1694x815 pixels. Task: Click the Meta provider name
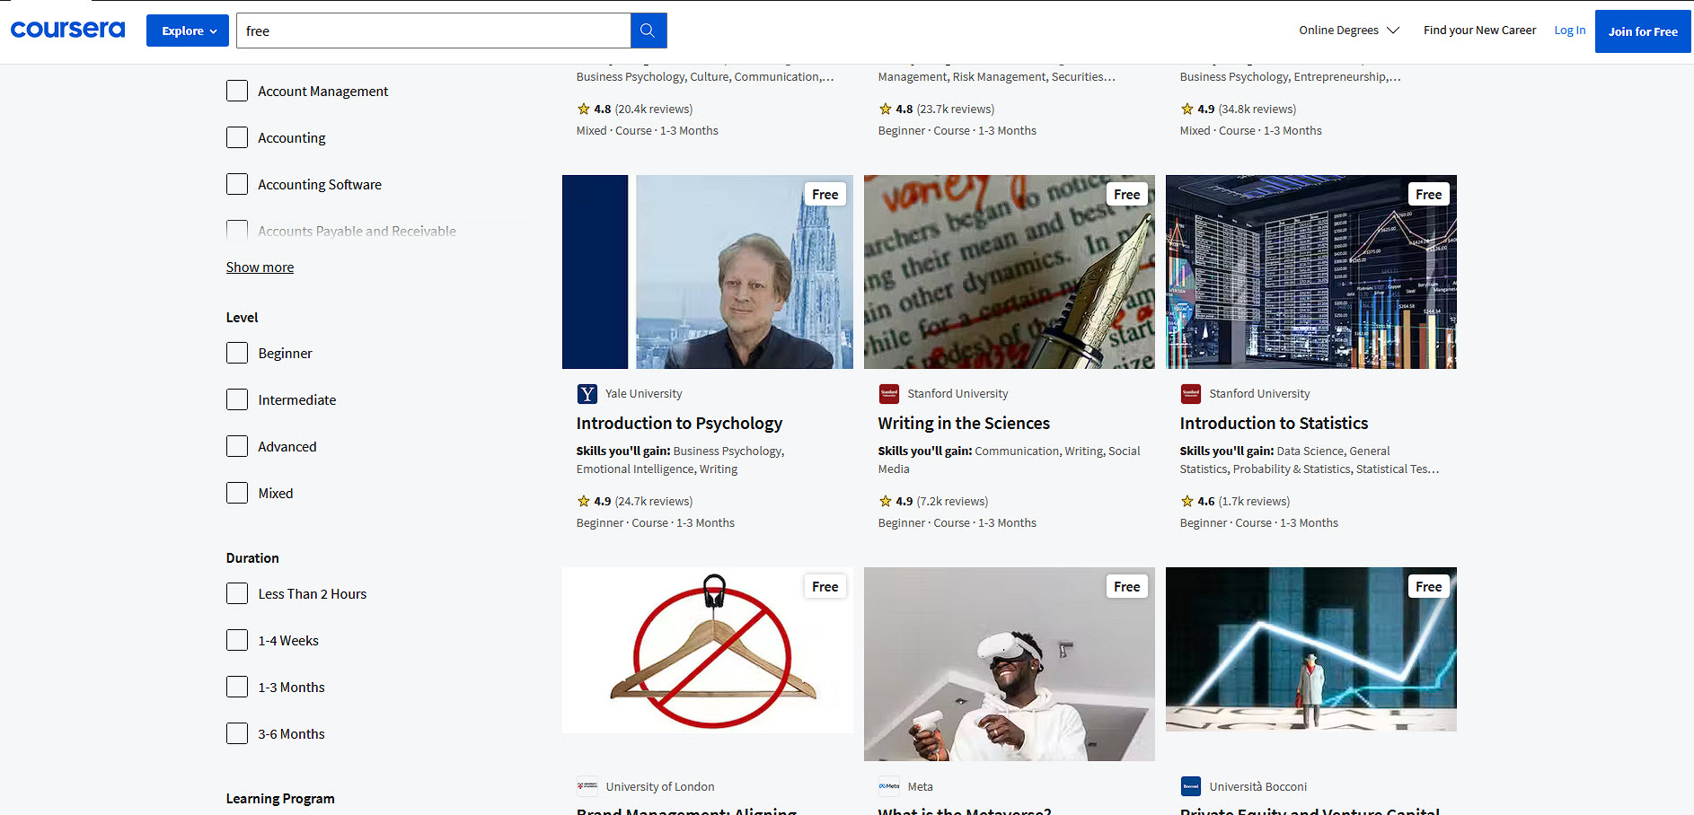tap(921, 787)
